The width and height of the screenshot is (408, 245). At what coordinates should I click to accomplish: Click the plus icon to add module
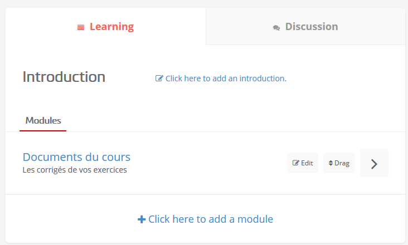[x=142, y=219]
